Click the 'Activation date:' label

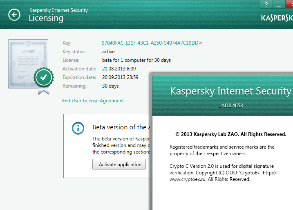tap(79, 69)
